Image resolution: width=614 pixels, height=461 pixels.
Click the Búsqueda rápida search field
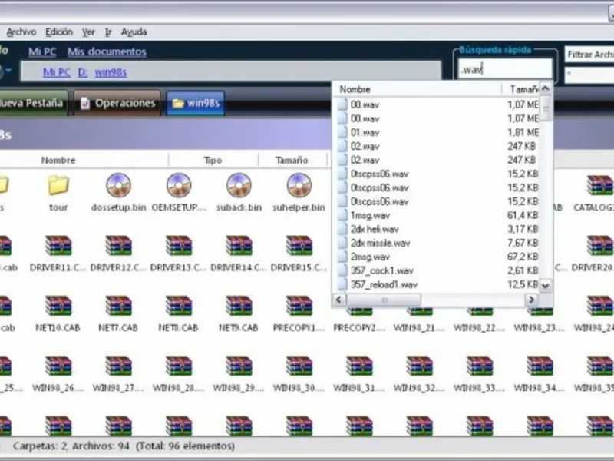pos(505,69)
